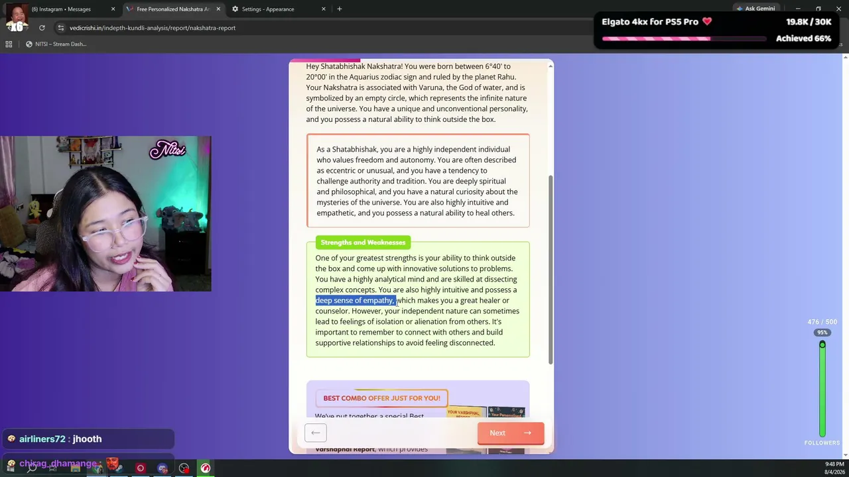Viewport: 849px width, 477px height.
Task: Click the vedicrishi.in address bar URL
Action: [153, 28]
